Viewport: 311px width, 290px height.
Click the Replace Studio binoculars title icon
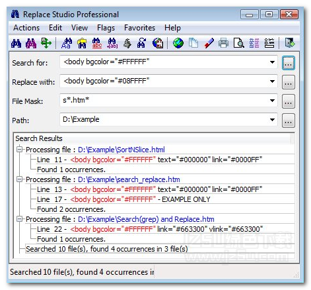coord(15,15)
